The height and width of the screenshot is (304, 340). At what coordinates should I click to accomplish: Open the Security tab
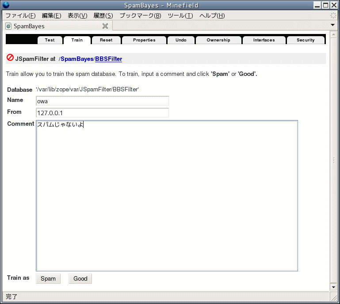pyautogui.click(x=306, y=40)
